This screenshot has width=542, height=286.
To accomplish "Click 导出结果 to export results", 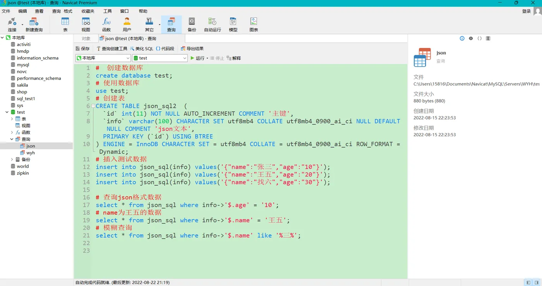I will (192, 49).
